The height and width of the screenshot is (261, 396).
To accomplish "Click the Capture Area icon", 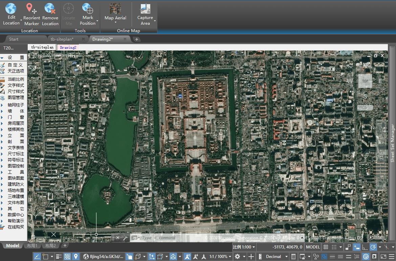I will pos(145,8).
